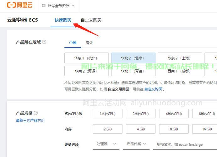Screen dimensions: 217x157
Task: Choose region 华东 1 (杭州)
Action: [86, 58]
